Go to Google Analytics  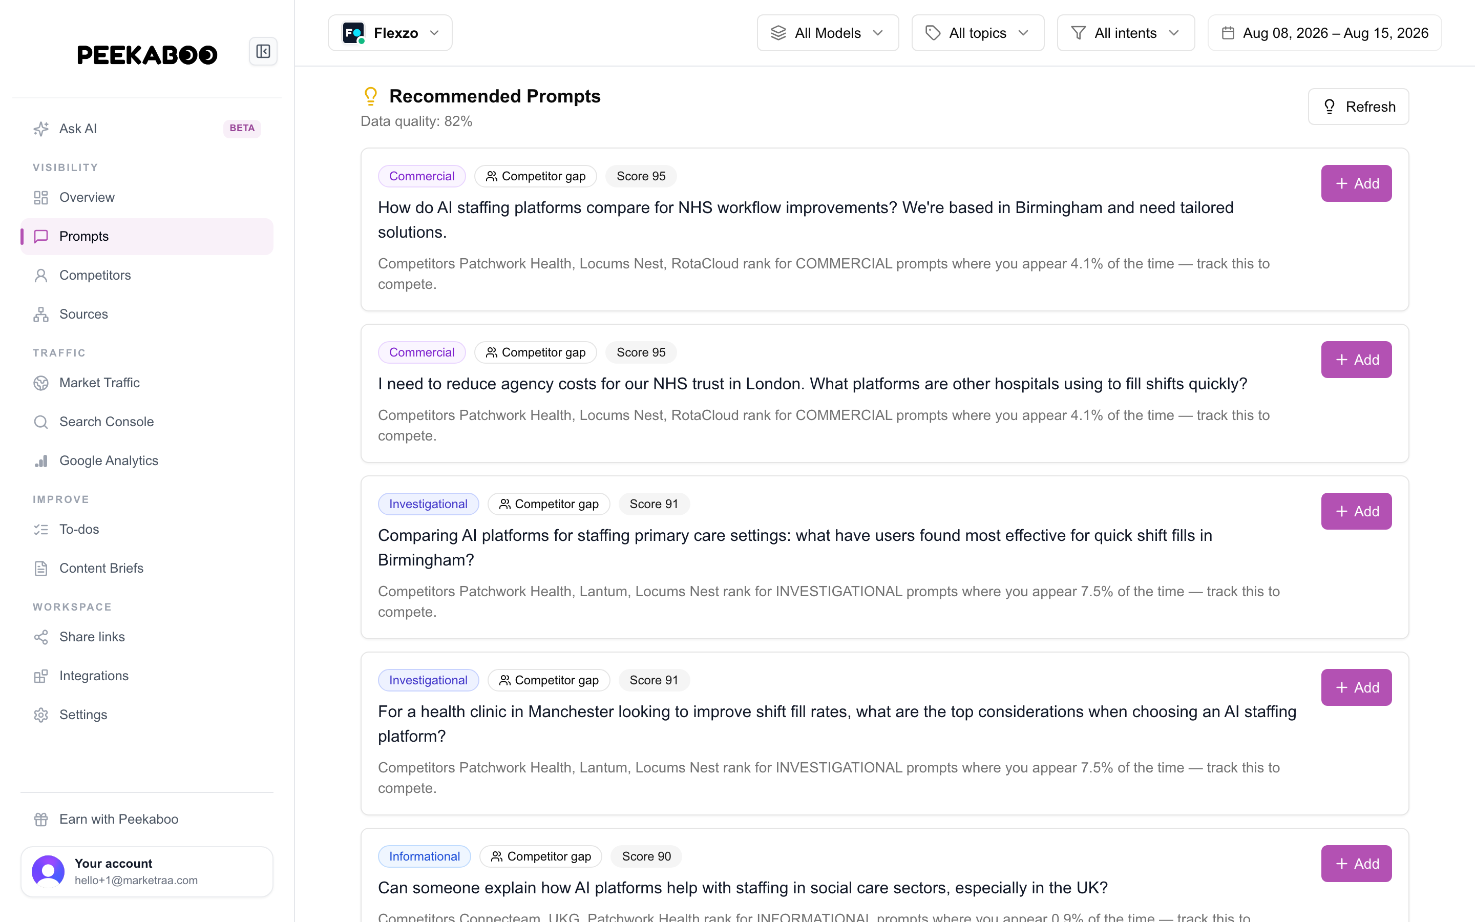147,461
